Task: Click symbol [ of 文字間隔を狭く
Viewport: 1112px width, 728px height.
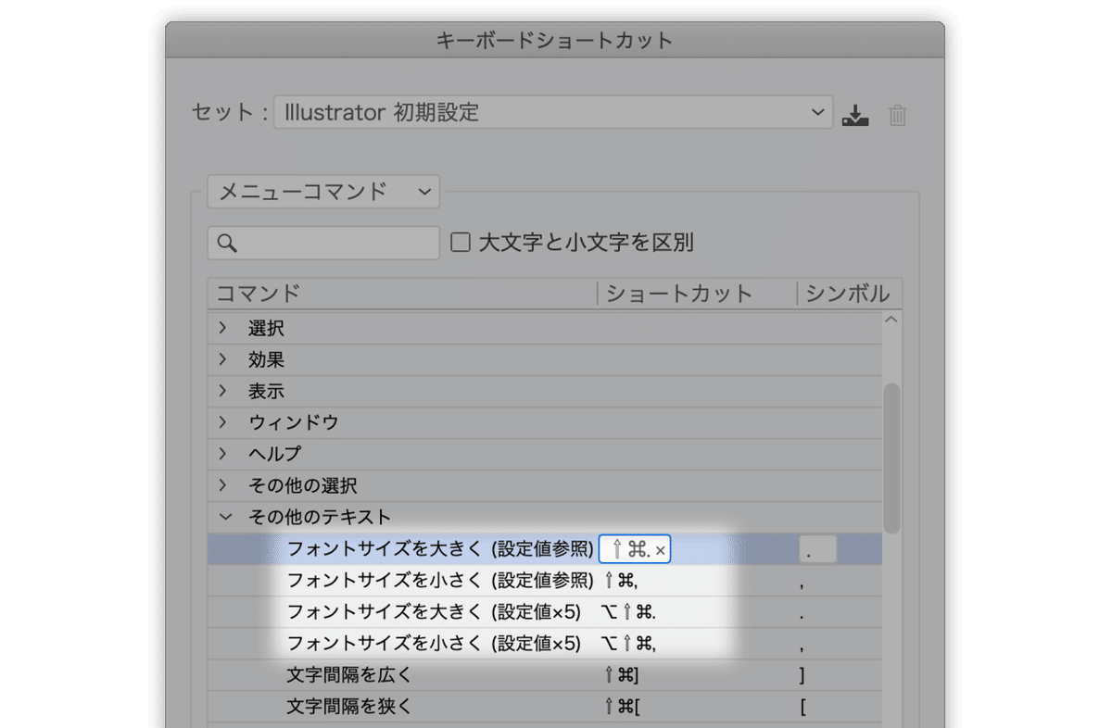Action: click(x=802, y=707)
